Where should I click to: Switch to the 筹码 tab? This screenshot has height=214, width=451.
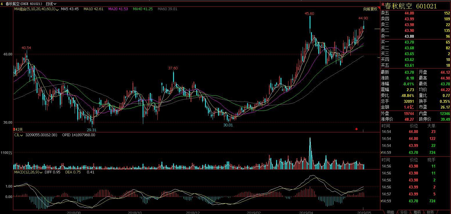click(417, 212)
